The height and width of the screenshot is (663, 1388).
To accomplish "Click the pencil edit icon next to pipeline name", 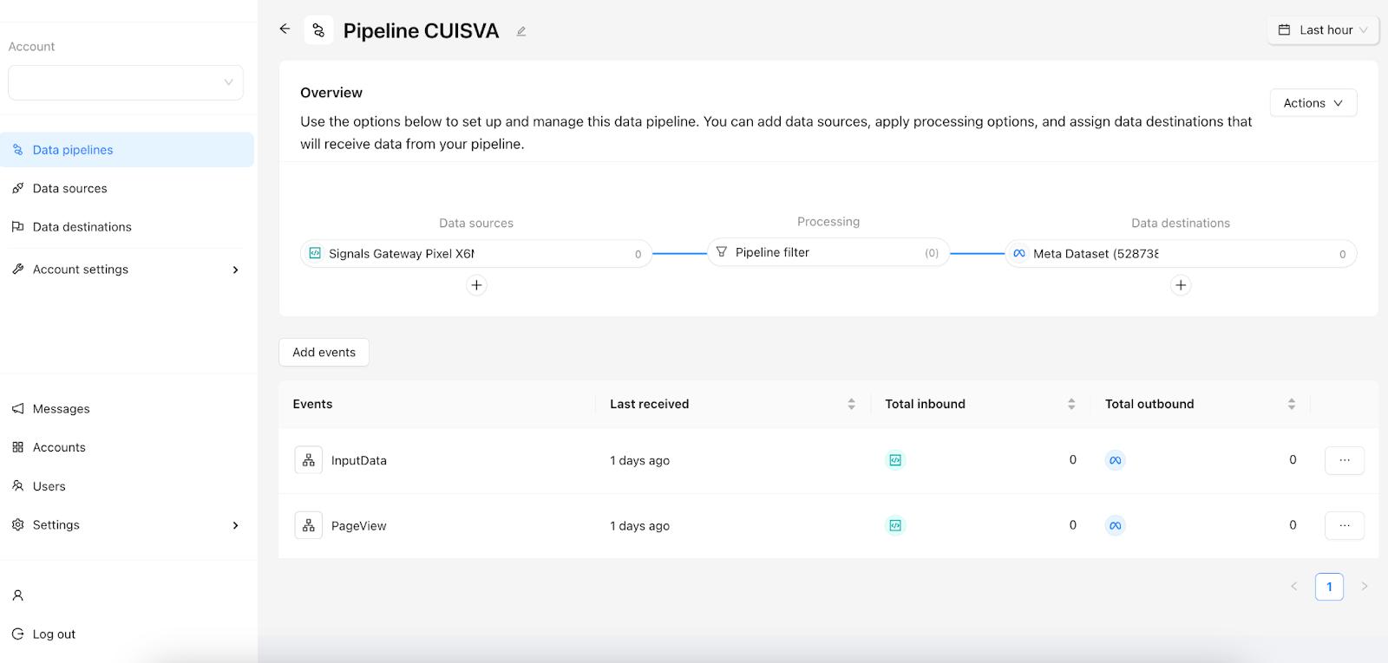I will (x=521, y=31).
